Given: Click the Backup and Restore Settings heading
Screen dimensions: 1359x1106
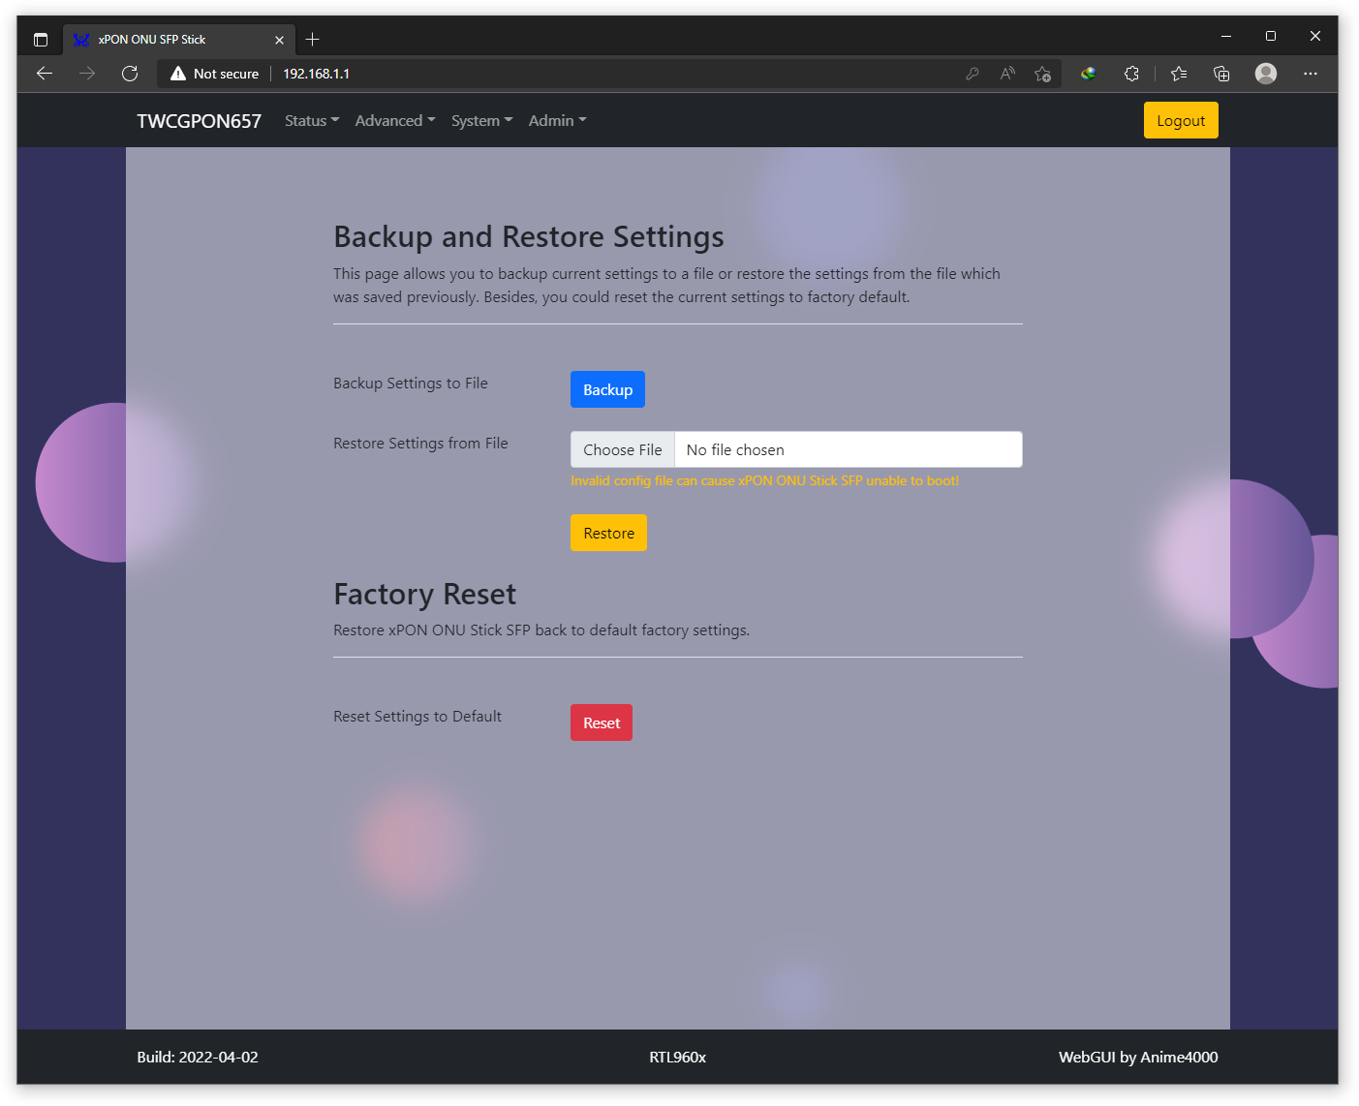Looking at the screenshot, I should [529, 237].
